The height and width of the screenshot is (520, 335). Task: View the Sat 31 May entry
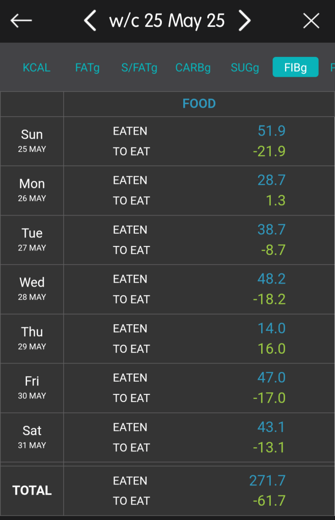(x=32, y=437)
